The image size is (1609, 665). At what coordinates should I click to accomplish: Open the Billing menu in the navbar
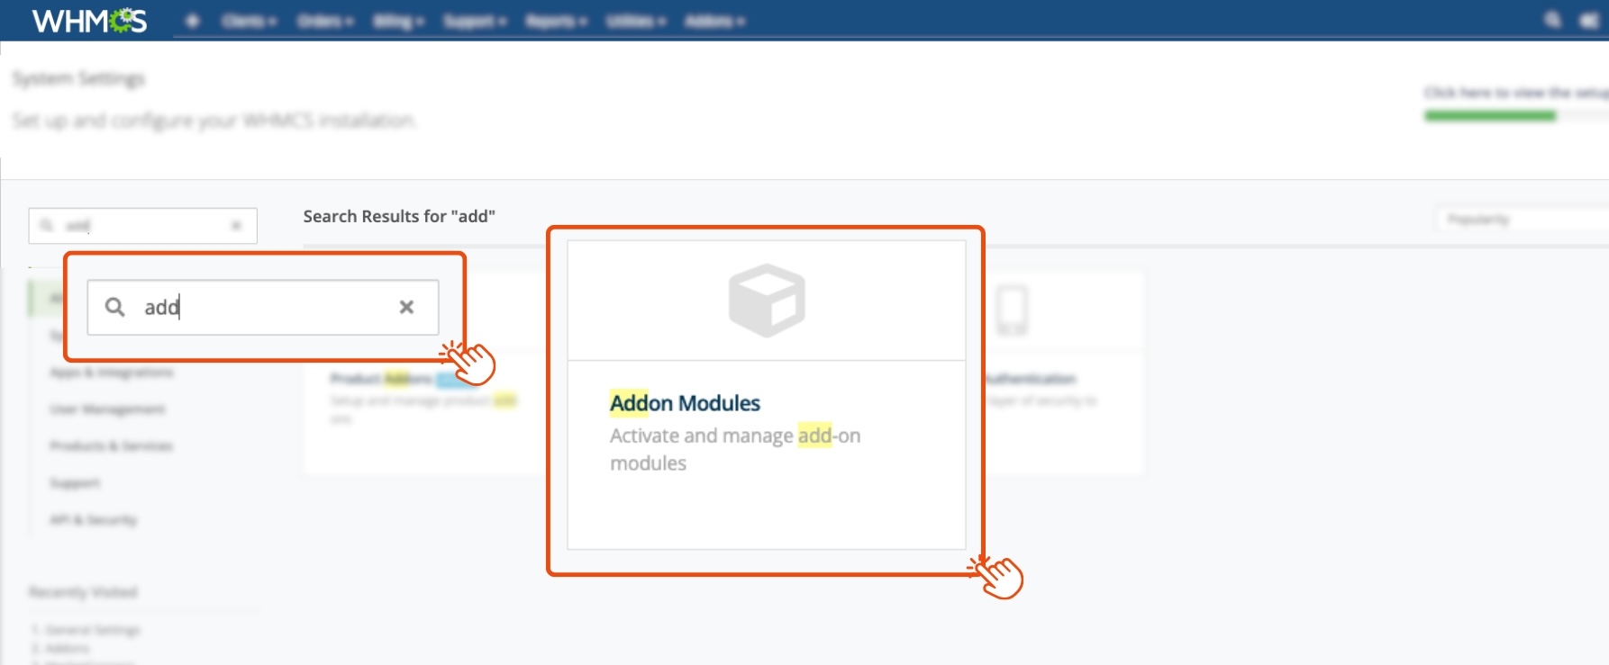(398, 21)
